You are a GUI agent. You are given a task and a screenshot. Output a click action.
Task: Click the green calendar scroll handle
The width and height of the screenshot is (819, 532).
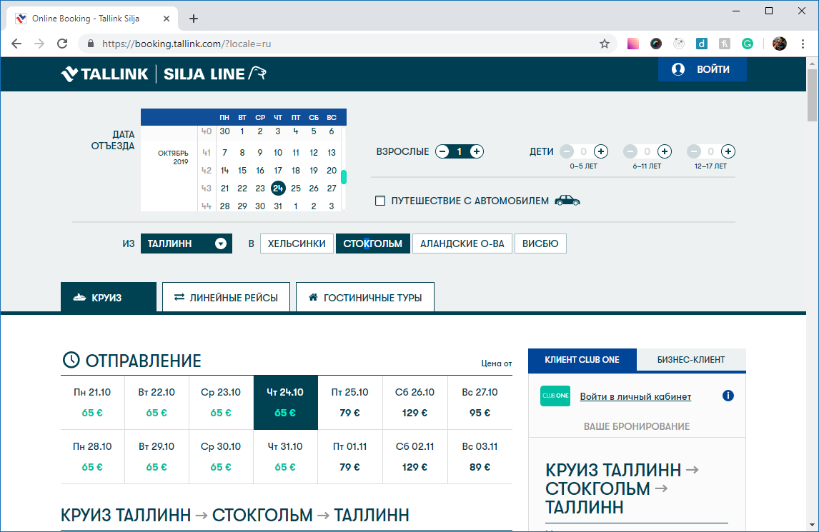click(344, 177)
